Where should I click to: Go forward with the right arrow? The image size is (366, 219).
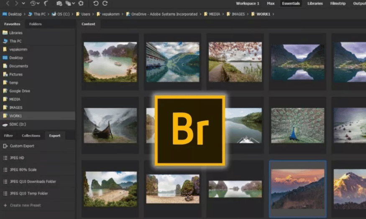pyautogui.click(x=16, y=3)
